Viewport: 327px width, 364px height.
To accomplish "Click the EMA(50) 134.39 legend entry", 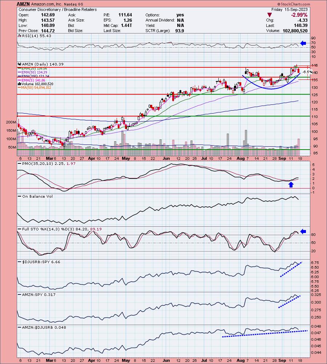I will pyautogui.click(x=34, y=72).
